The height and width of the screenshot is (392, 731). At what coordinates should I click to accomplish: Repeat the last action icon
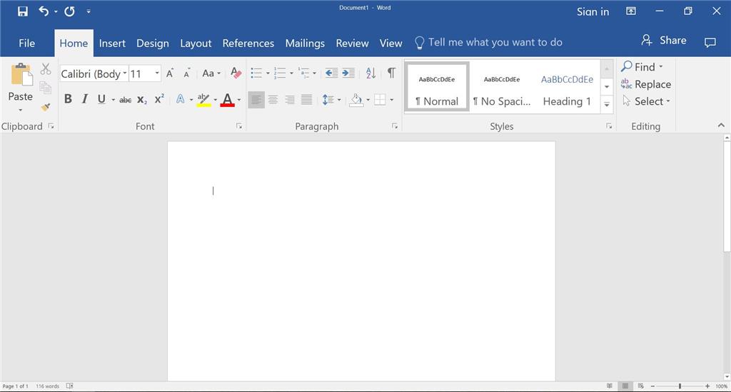[69, 11]
